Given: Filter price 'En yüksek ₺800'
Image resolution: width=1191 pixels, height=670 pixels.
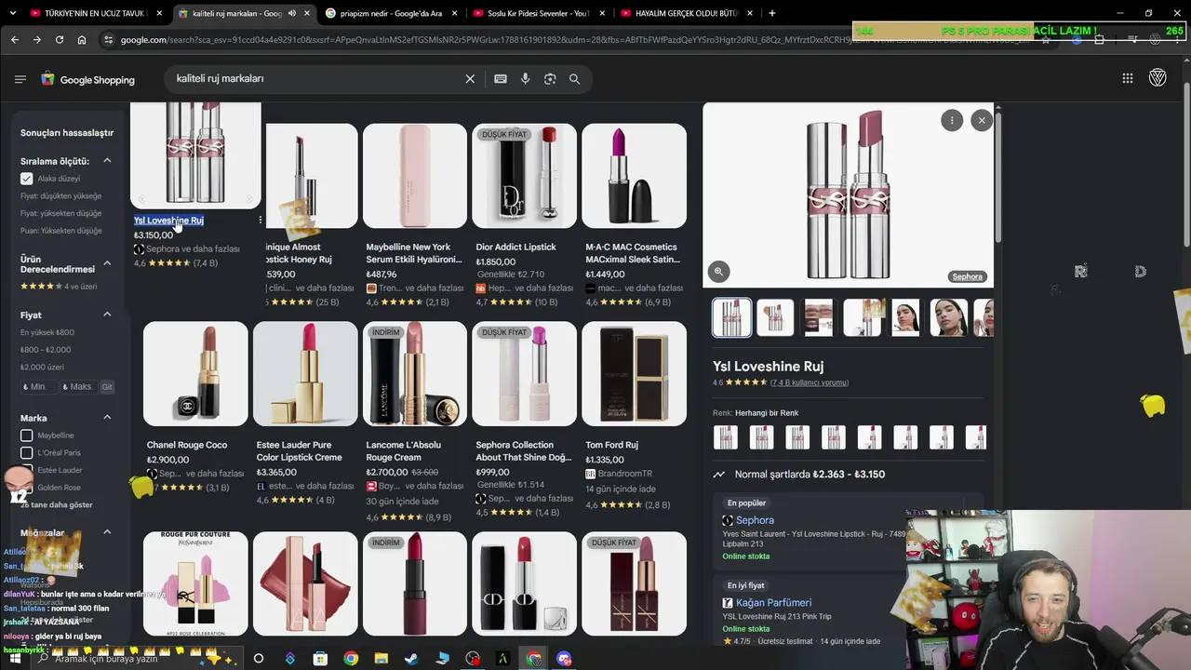Looking at the screenshot, I should (47, 332).
